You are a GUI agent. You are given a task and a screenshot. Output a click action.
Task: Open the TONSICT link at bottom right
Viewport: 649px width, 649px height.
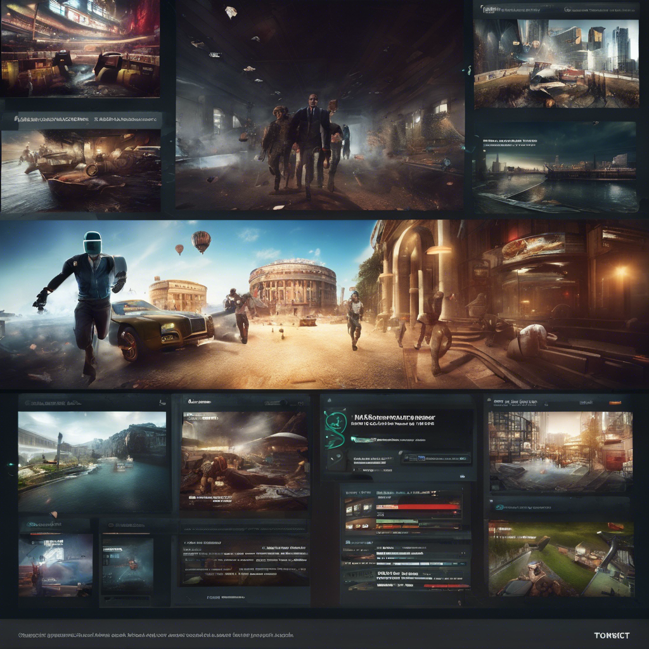click(612, 636)
